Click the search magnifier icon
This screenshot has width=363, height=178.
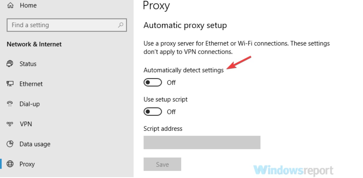[120, 25]
